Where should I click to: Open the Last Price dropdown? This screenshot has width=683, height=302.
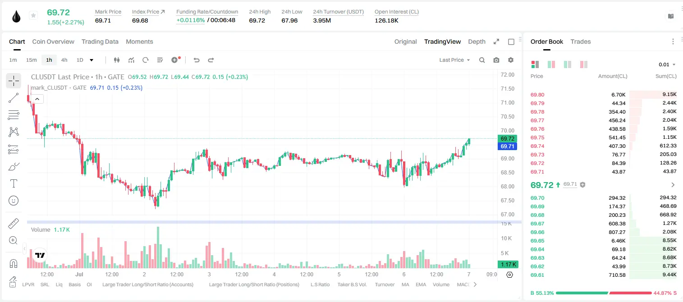[x=454, y=60]
